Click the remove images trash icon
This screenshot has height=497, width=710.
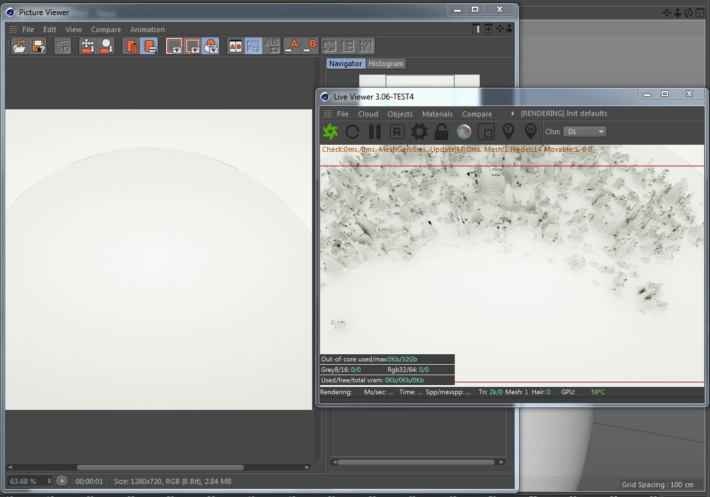point(132,46)
